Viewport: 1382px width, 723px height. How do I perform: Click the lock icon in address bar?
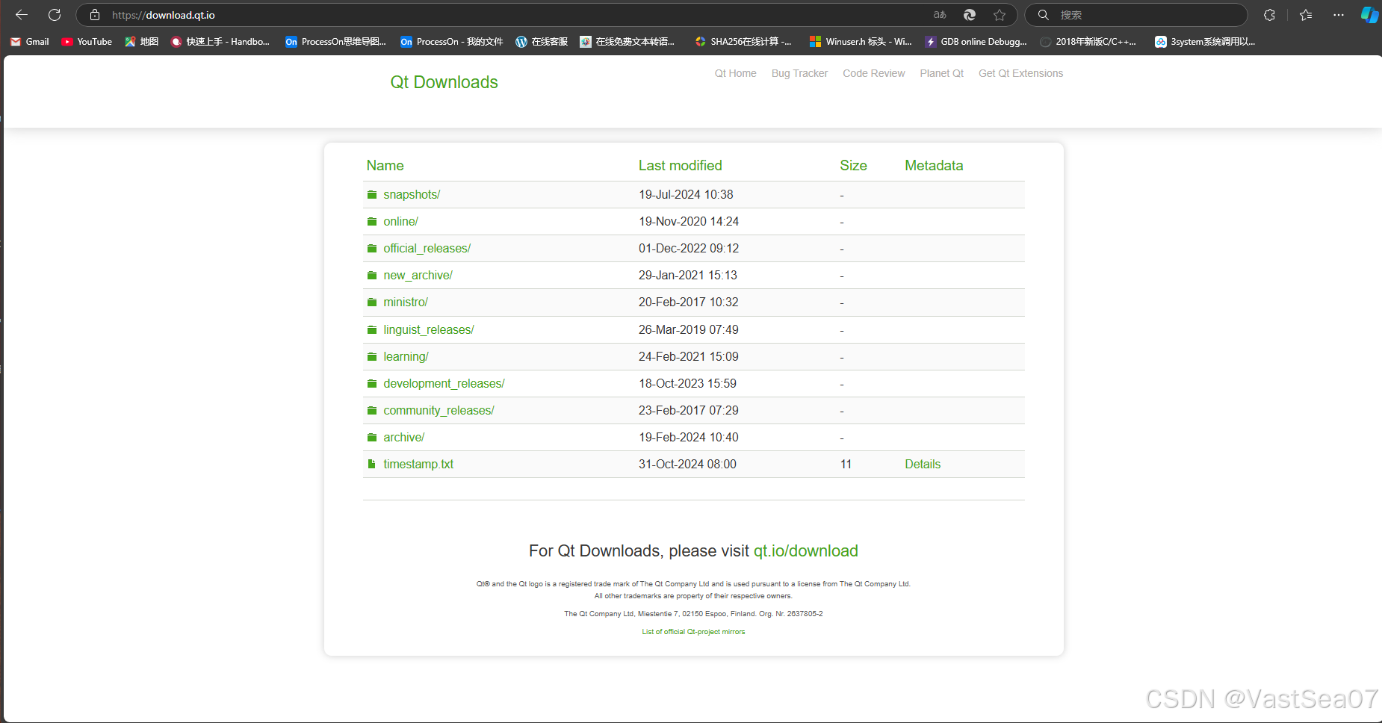click(x=95, y=15)
